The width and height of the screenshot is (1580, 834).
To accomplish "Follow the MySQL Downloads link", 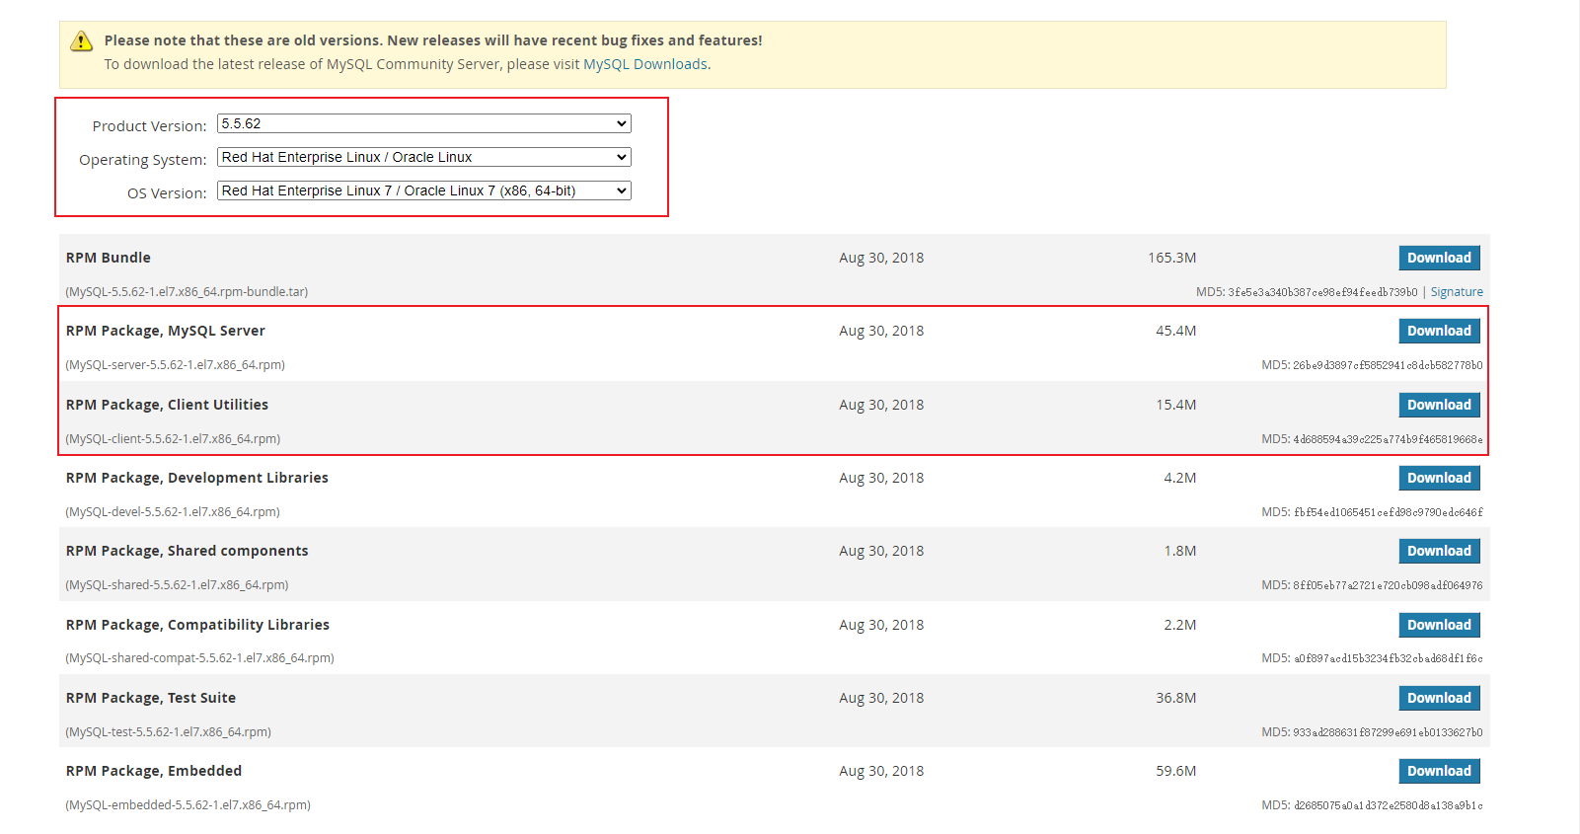I will (x=645, y=64).
